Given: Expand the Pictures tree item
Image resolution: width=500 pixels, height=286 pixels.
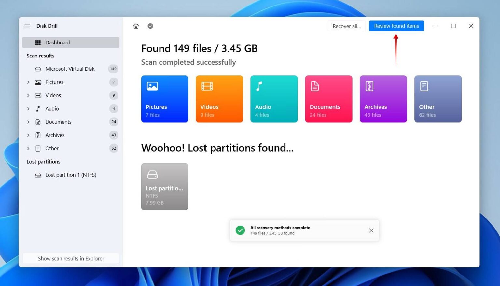Looking at the screenshot, I should pyautogui.click(x=28, y=82).
